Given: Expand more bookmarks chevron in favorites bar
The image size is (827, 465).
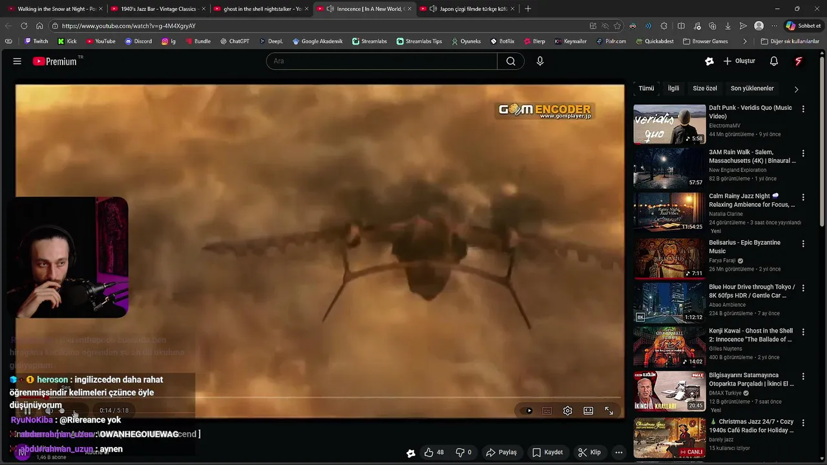Looking at the screenshot, I should pos(745,41).
